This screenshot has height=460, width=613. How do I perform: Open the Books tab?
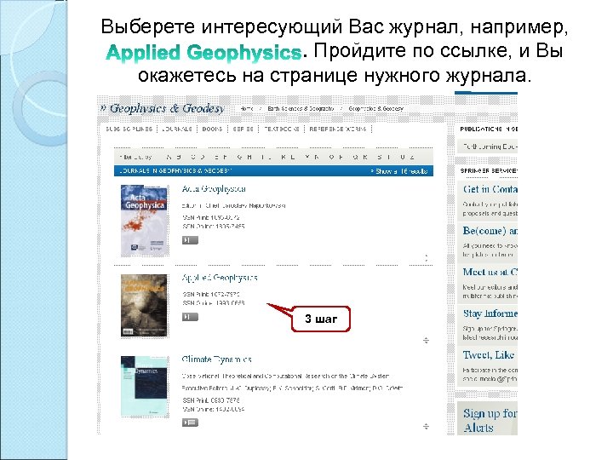click(x=212, y=129)
